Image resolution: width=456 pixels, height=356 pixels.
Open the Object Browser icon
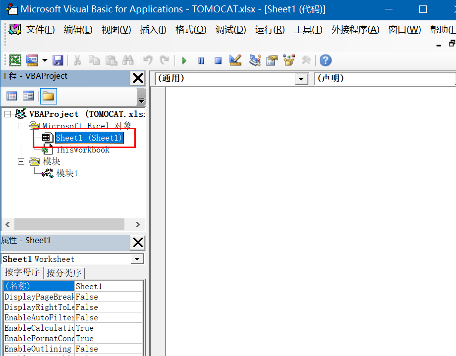coord(288,60)
